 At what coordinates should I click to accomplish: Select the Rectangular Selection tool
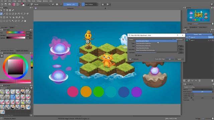tap(1, 21)
